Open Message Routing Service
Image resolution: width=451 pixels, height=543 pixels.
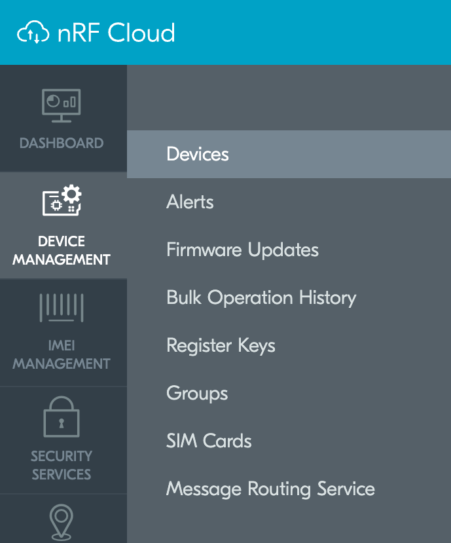pos(270,489)
